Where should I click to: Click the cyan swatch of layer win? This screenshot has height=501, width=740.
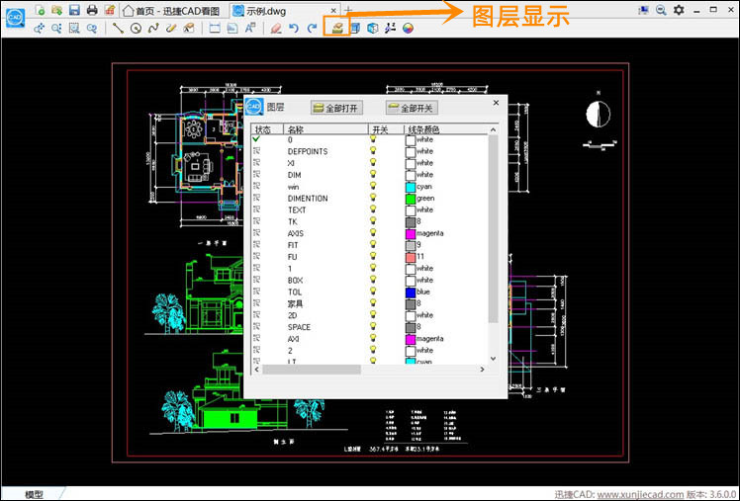(x=411, y=187)
